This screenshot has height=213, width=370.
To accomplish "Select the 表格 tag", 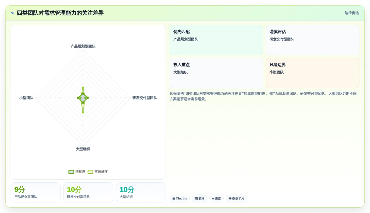I will click(200, 198).
